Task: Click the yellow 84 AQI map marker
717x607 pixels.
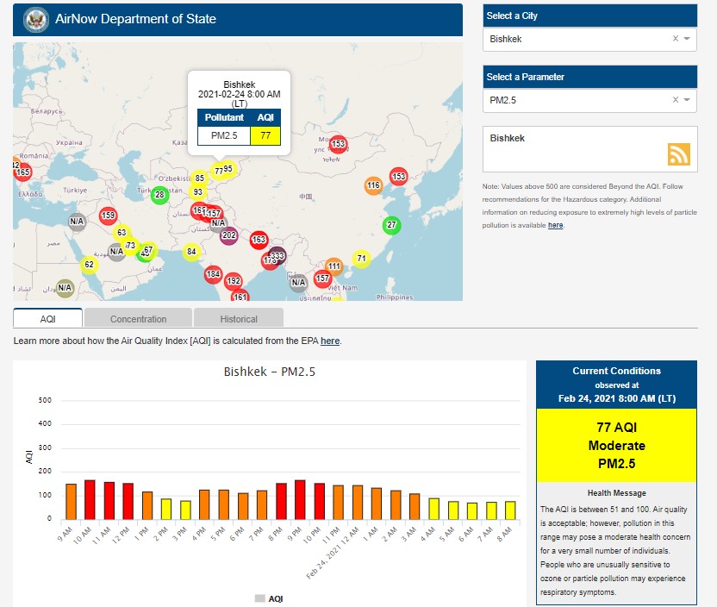Action: coord(191,252)
